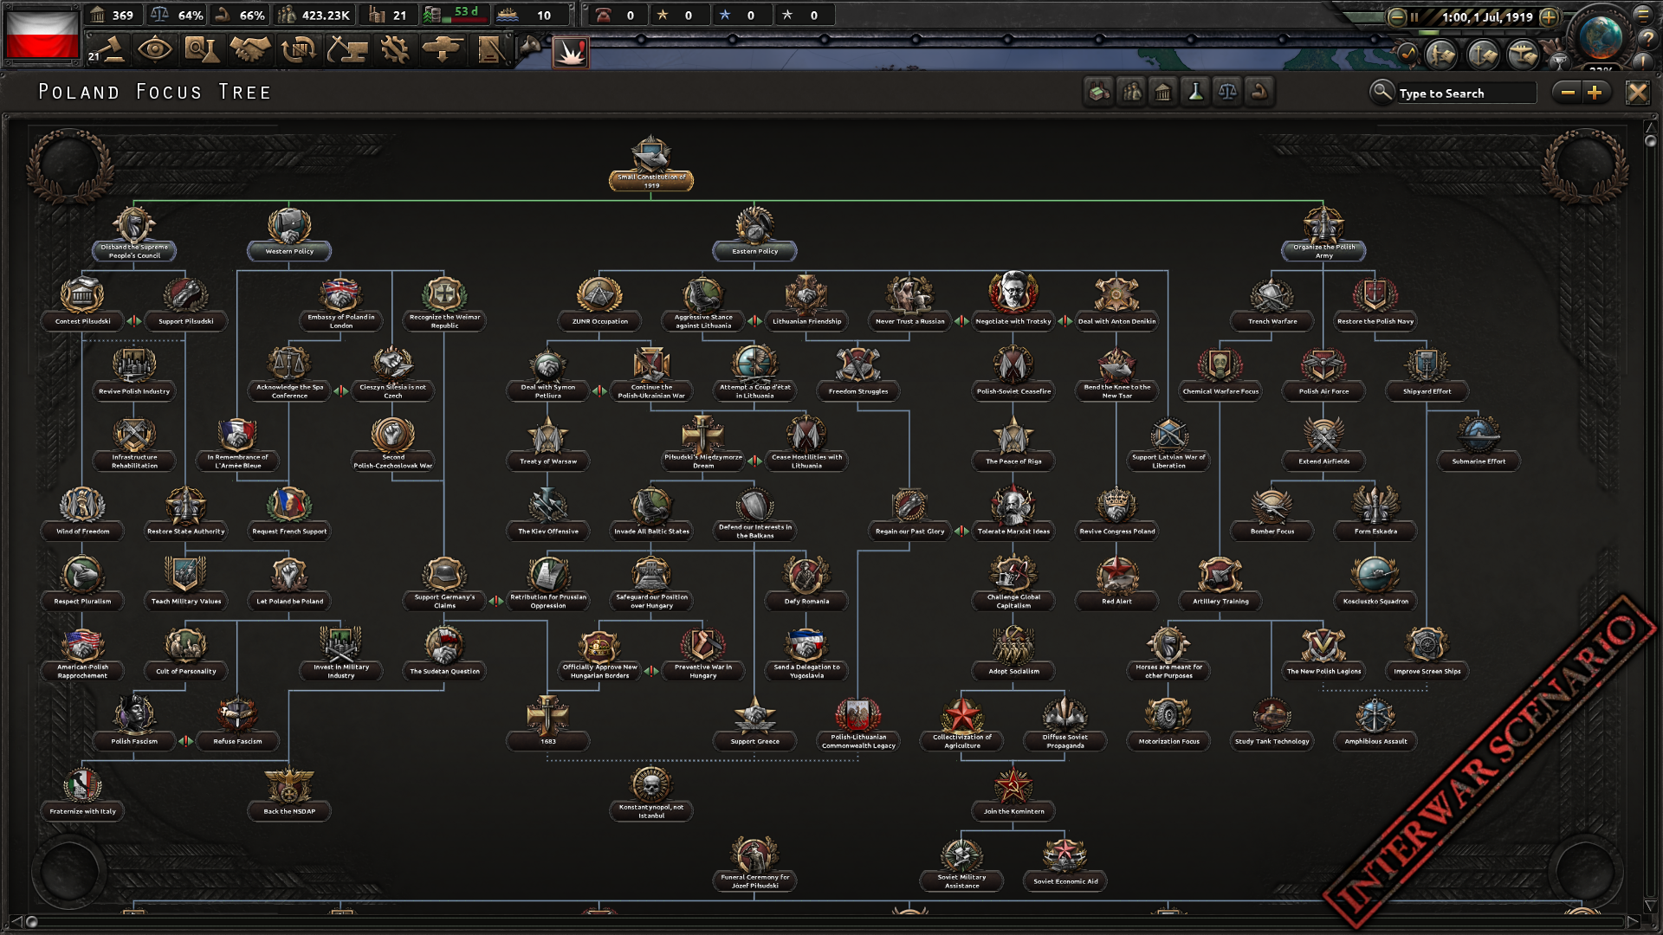
Task: Select the Submarine Effort focus
Action: click(1479, 444)
